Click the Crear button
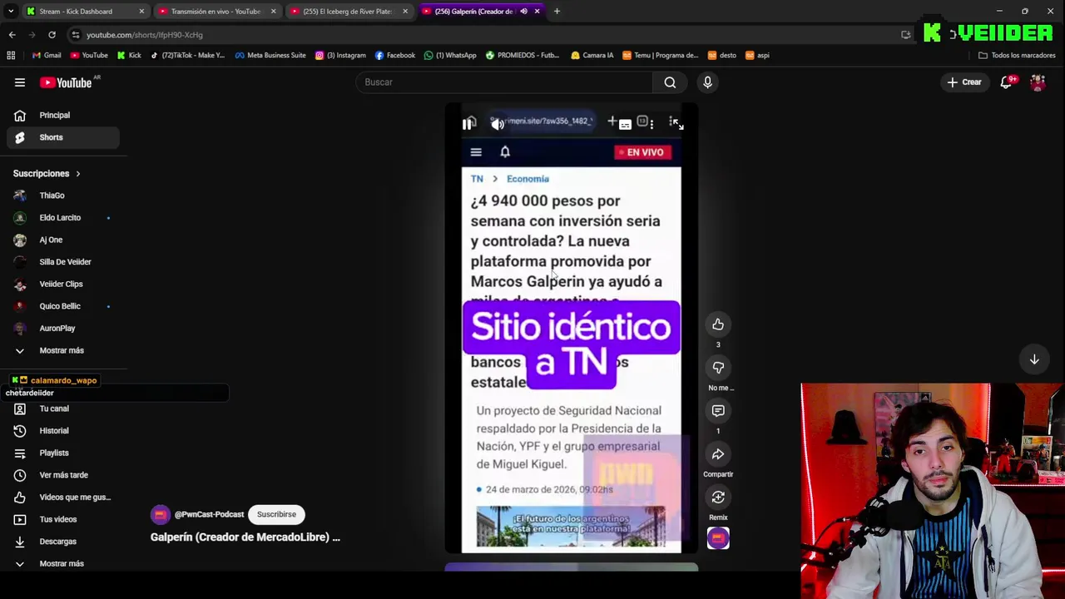The width and height of the screenshot is (1065, 599). pyautogui.click(x=963, y=82)
